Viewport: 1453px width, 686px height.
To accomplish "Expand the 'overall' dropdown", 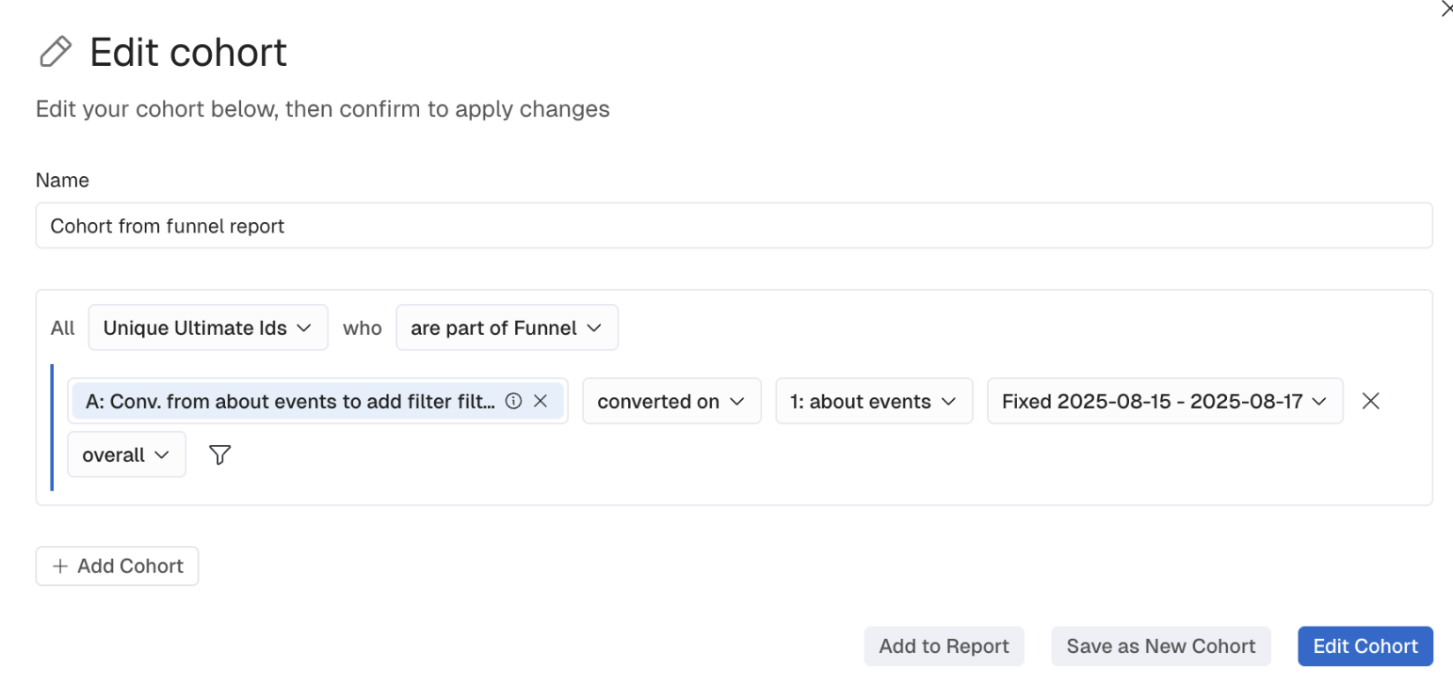I will click(126, 455).
